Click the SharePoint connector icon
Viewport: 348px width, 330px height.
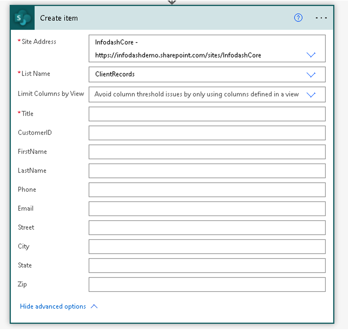tap(23, 18)
